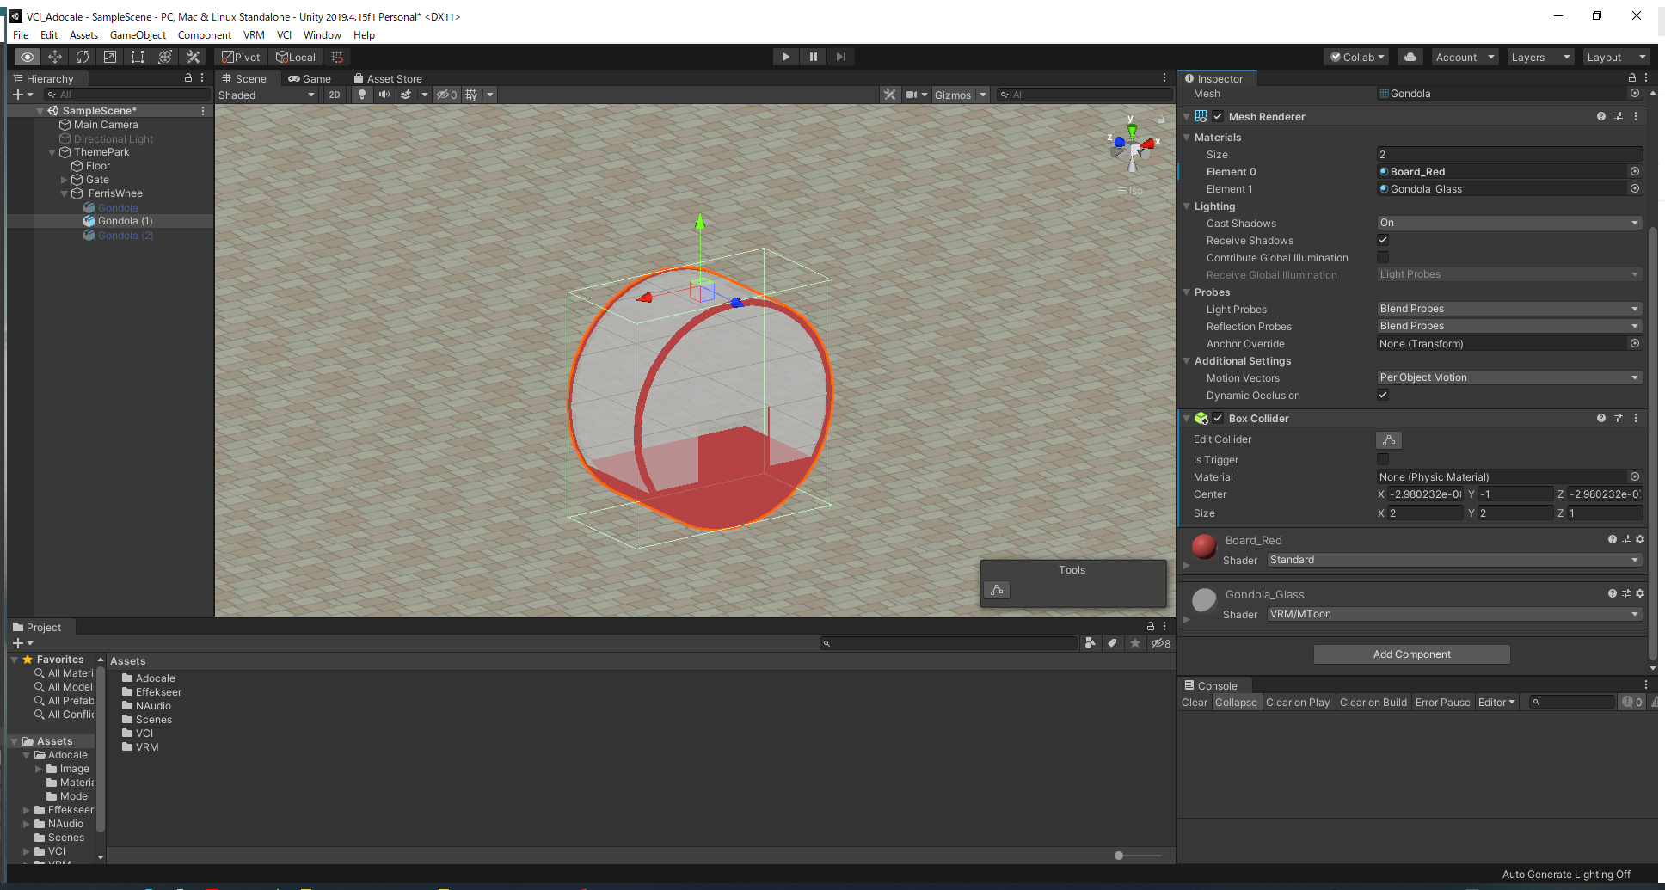
Task: Select the Scale tool in the toolbar
Action: tap(110, 57)
